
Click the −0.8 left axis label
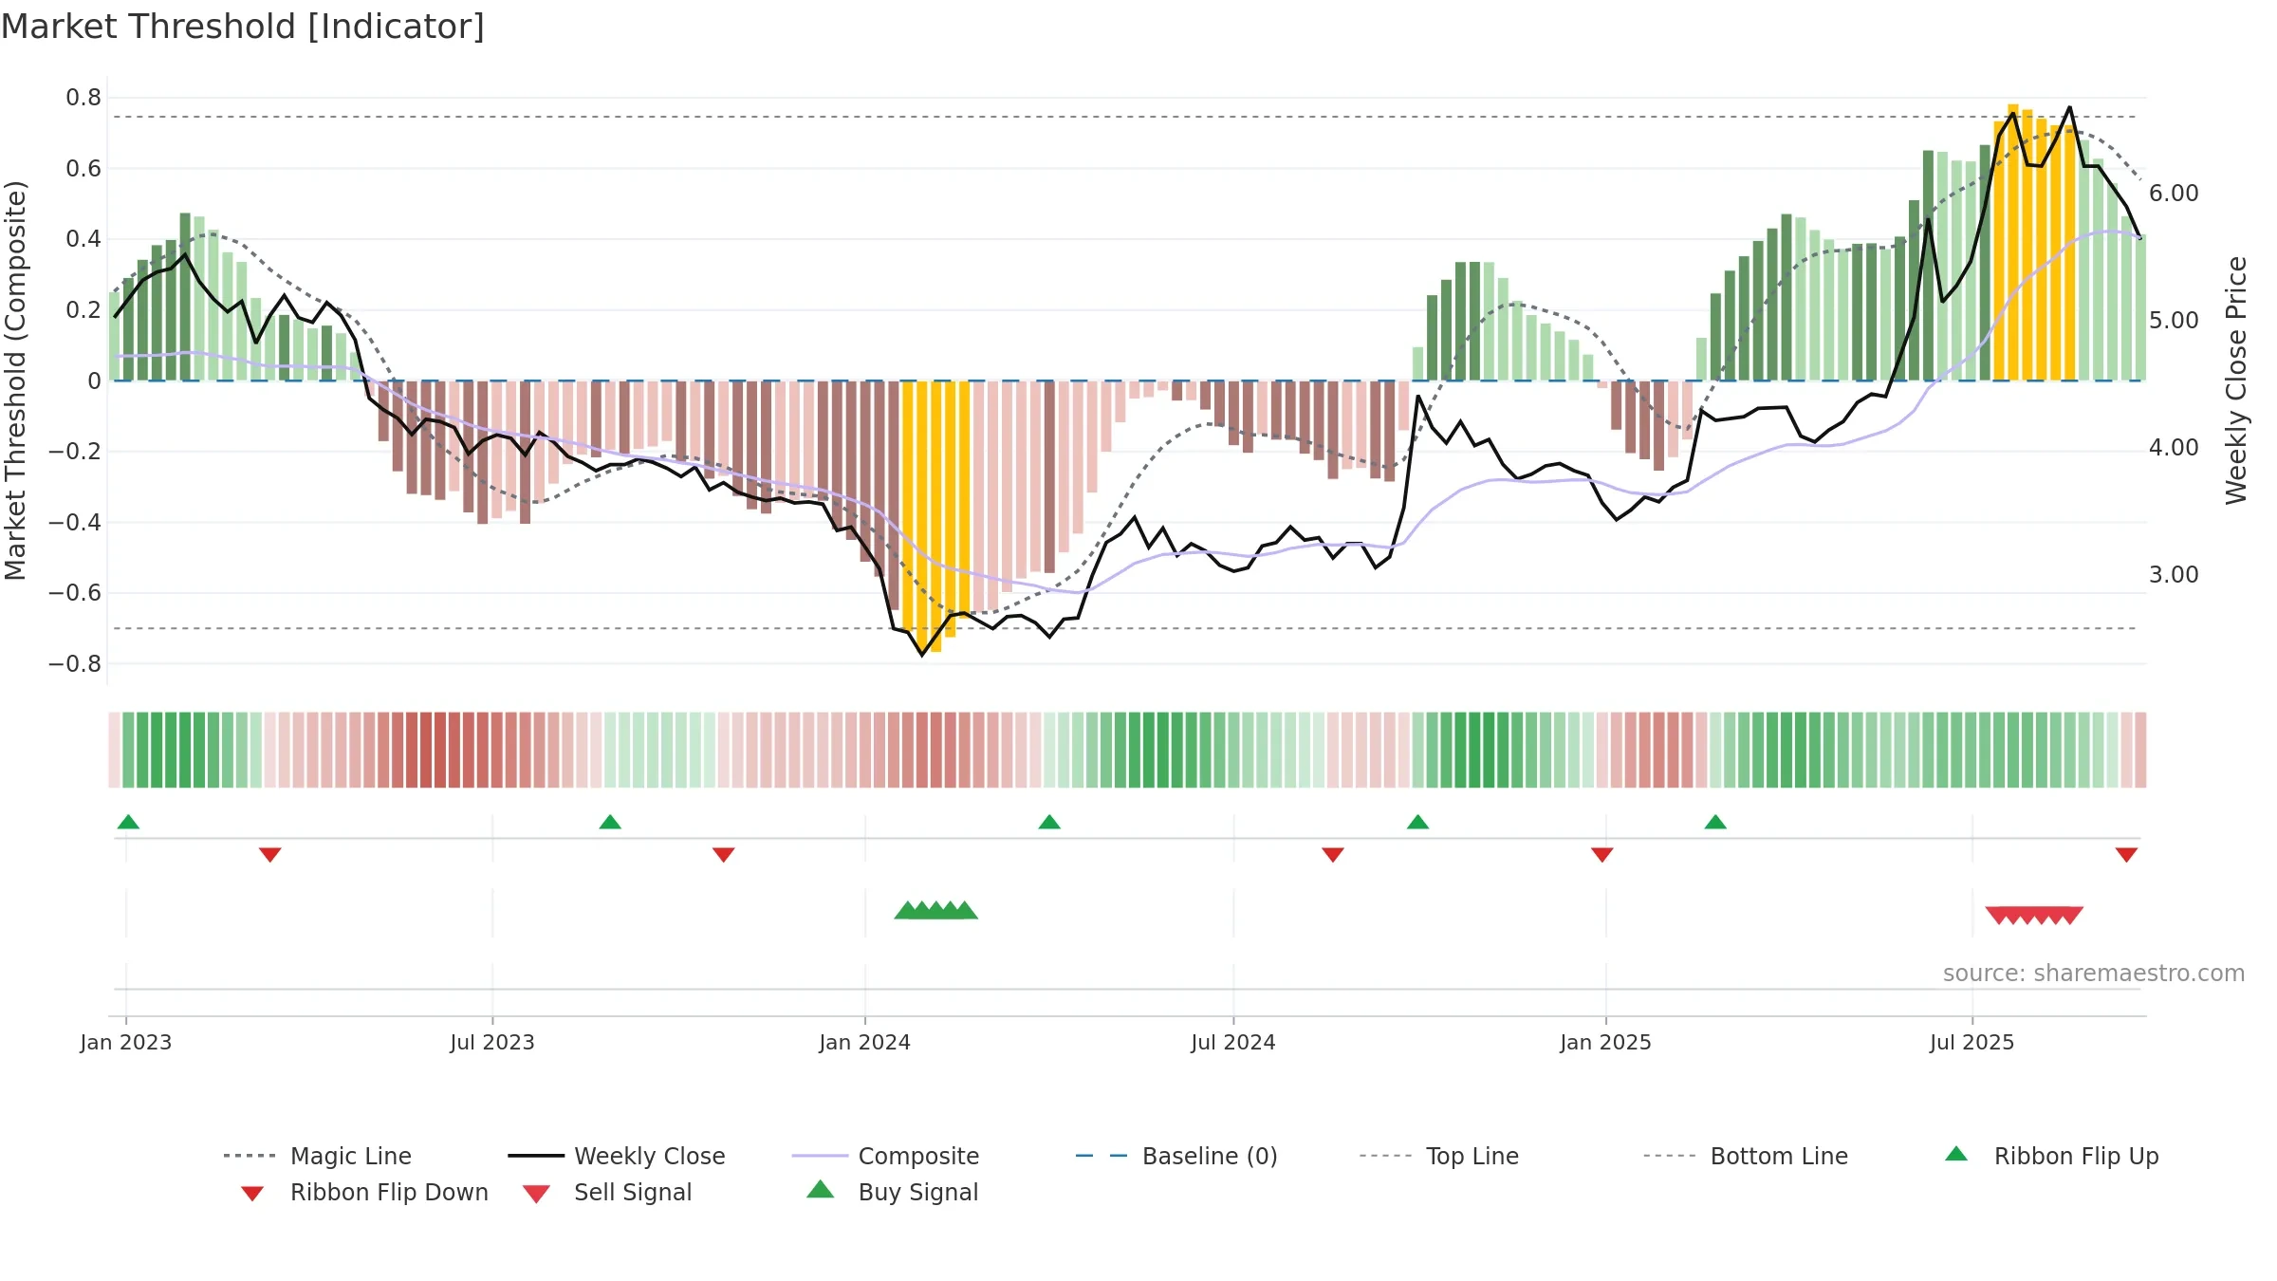[74, 664]
